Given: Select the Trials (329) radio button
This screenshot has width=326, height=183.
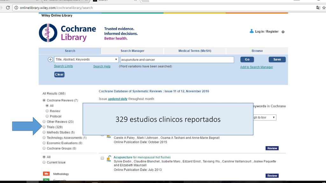Looking at the screenshot, I should [44, 127].
